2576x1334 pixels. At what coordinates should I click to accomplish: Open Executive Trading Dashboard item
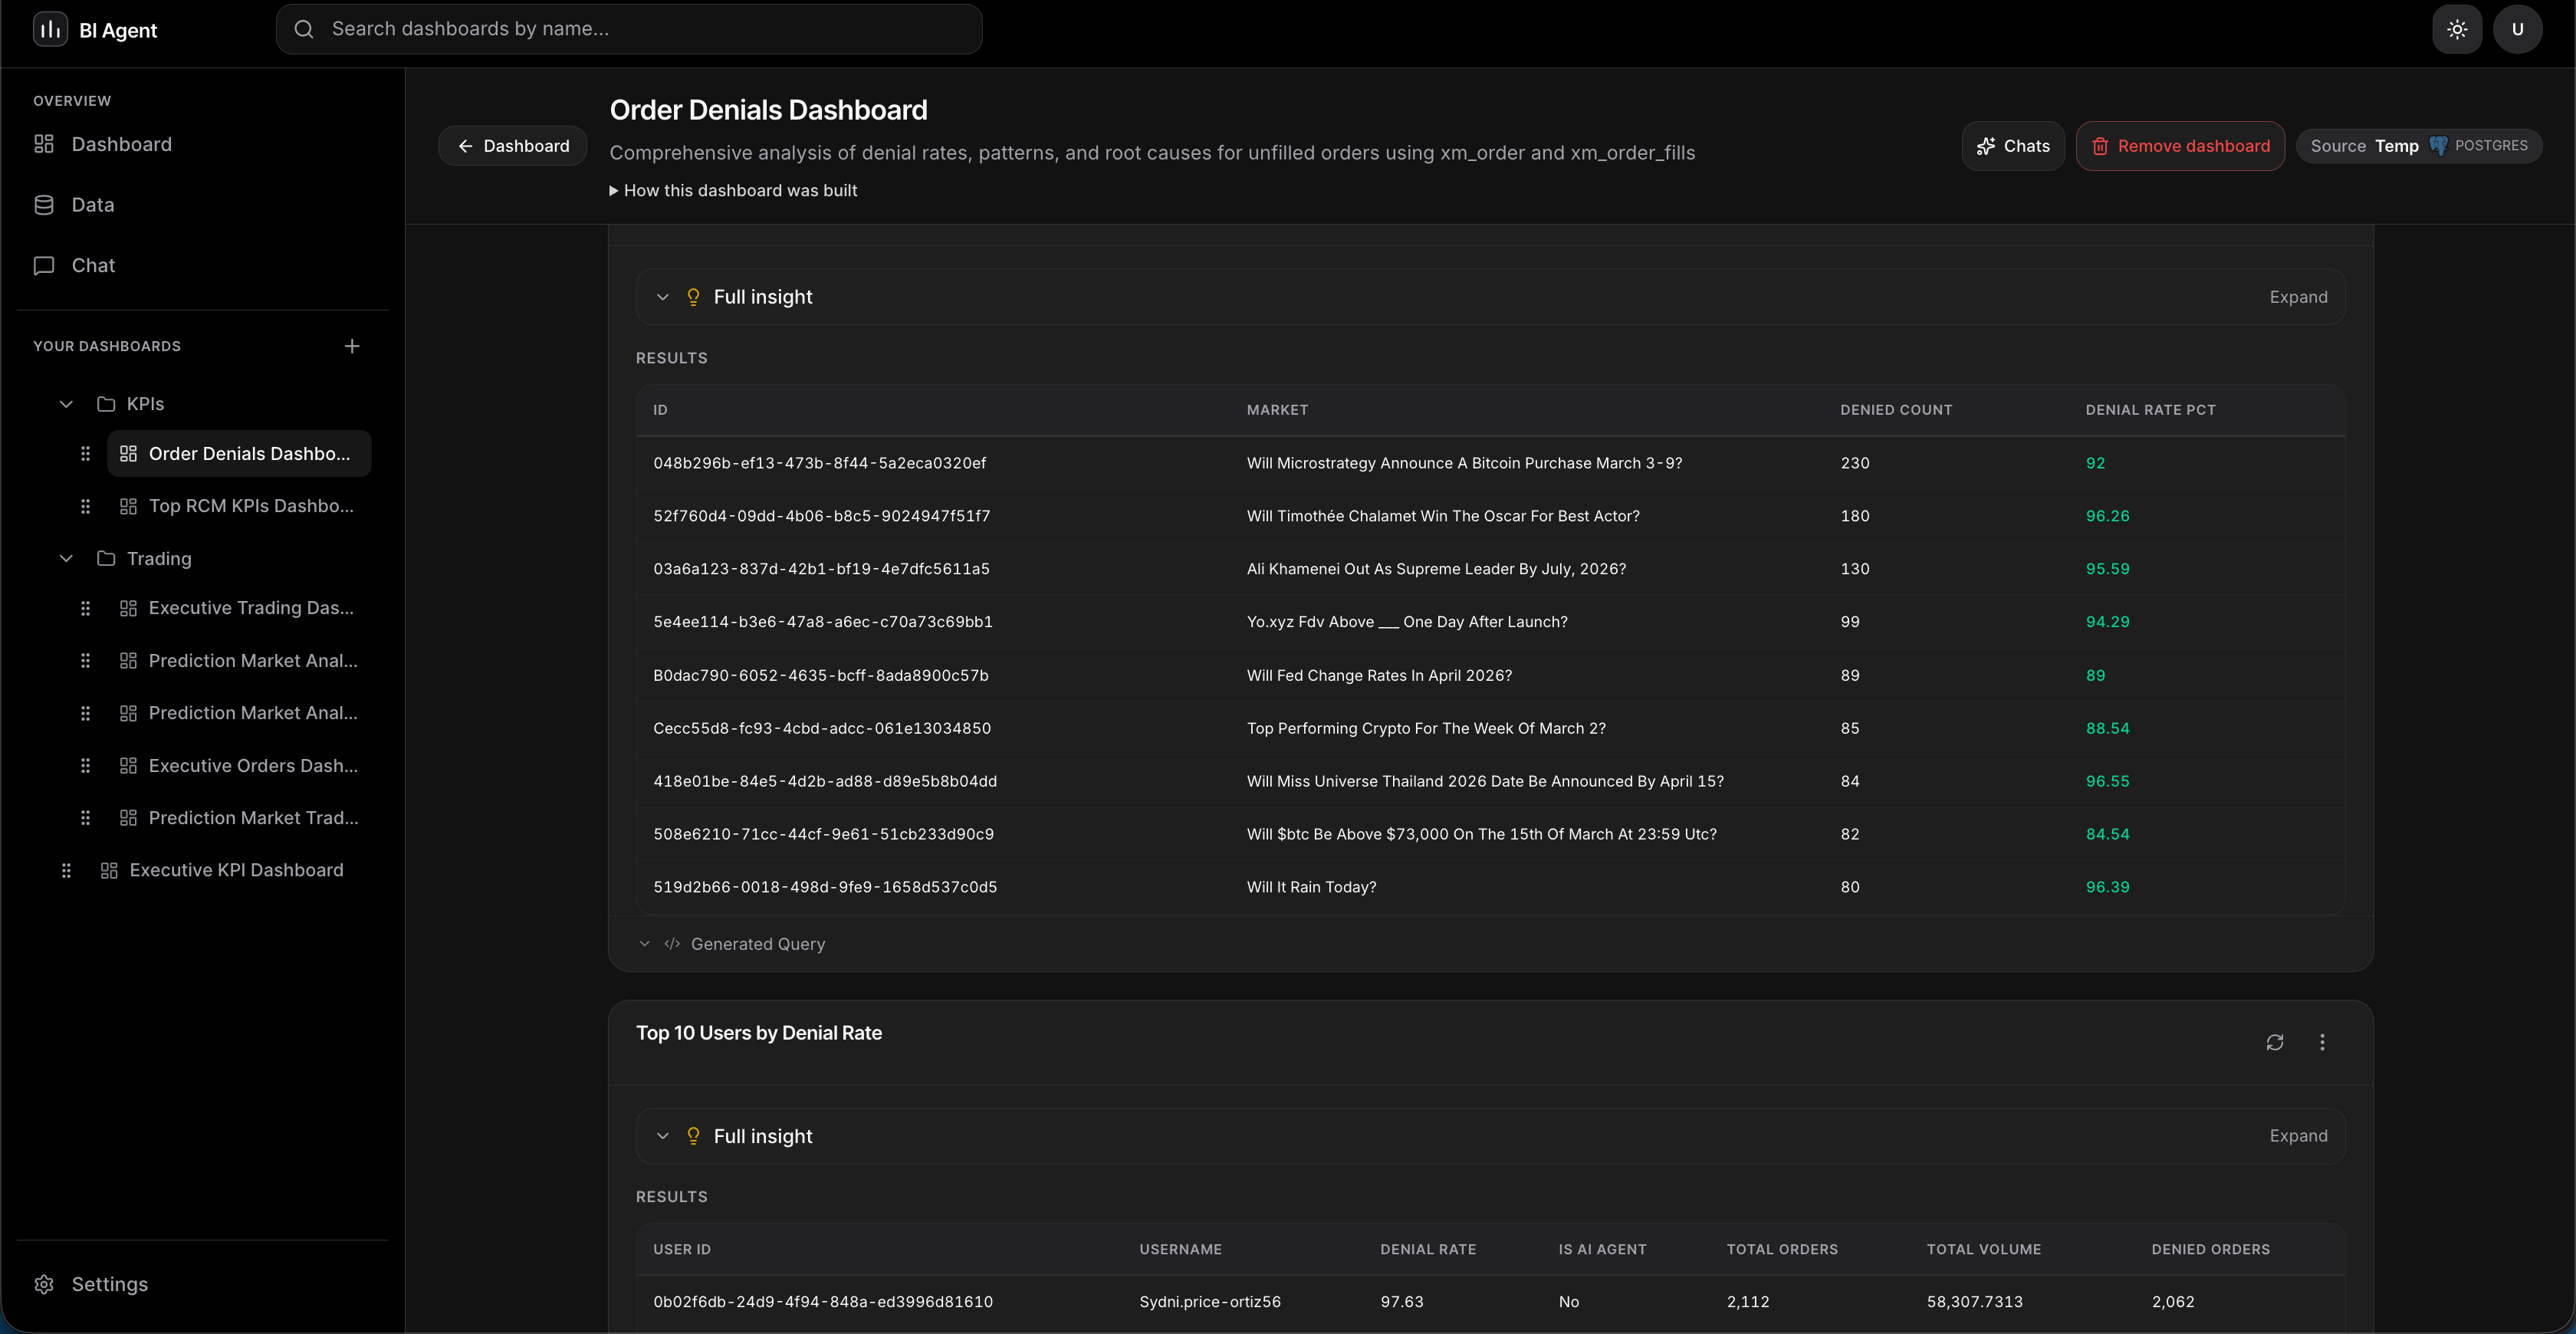point(239,608)
